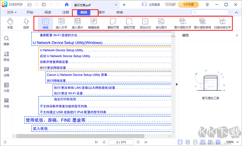Open the Bookmarks (书签) sidebar panel
242x146 pixels.
click(6, 103)
